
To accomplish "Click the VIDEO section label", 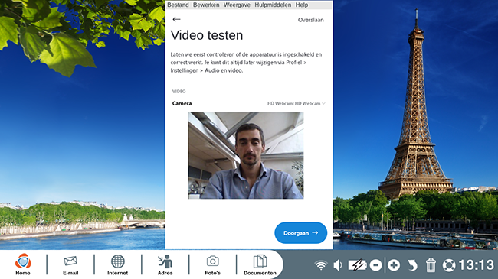I will pyautogui.click(x=179, y=91).
